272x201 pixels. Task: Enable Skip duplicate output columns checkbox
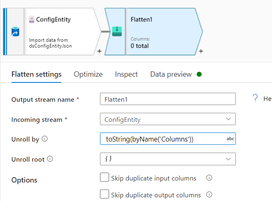tap(105, 194)
